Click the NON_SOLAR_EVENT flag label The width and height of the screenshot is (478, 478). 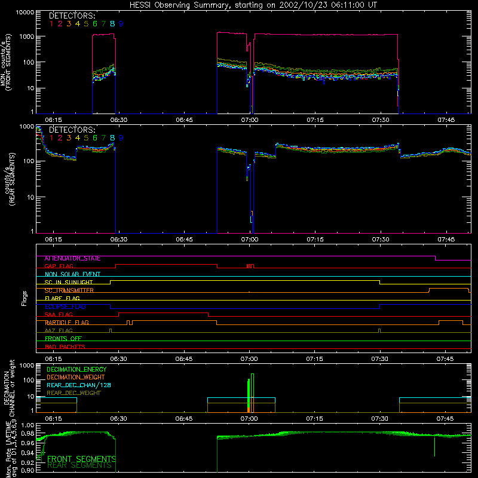point(72,274)
